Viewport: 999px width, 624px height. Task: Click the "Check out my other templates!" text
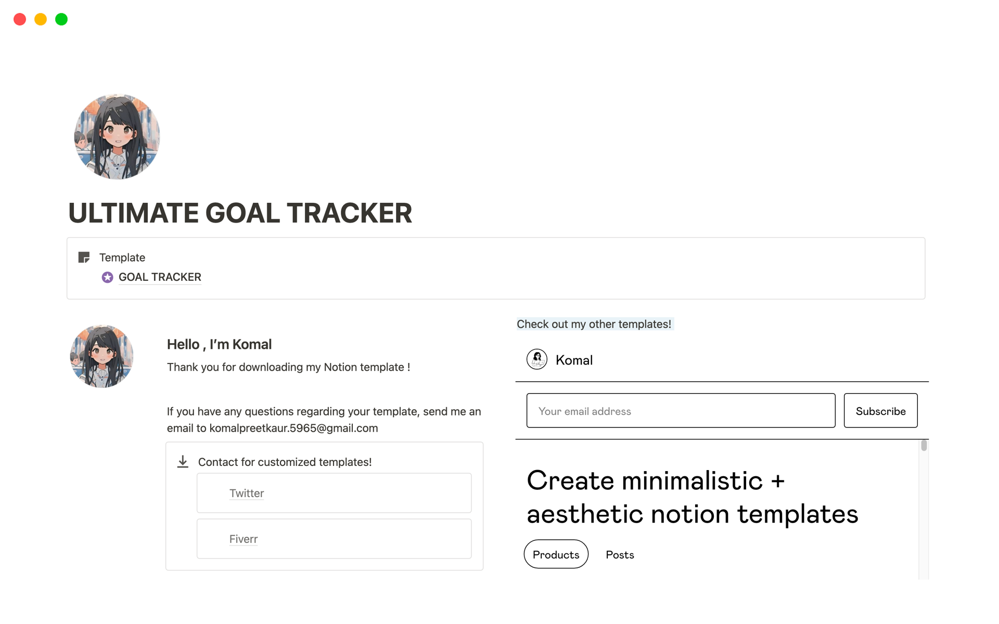(594, 324)
